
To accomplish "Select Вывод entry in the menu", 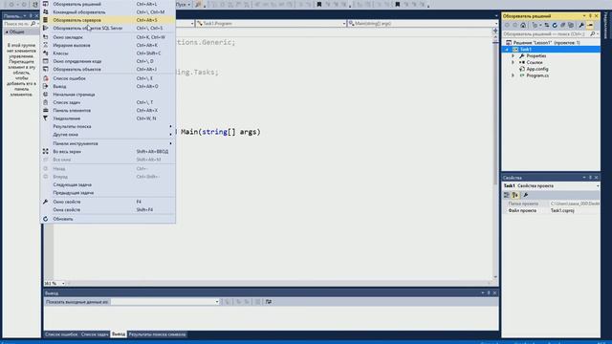I will pos(108,86).
